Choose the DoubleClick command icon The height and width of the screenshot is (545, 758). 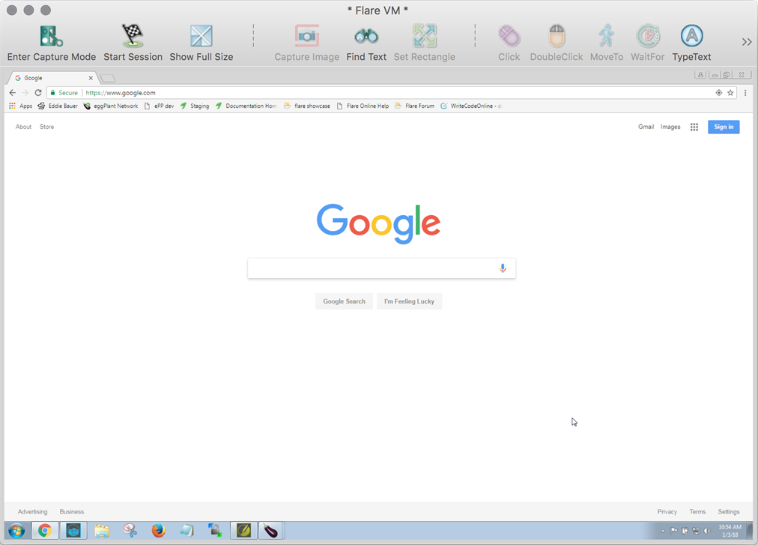click(557, 36)
